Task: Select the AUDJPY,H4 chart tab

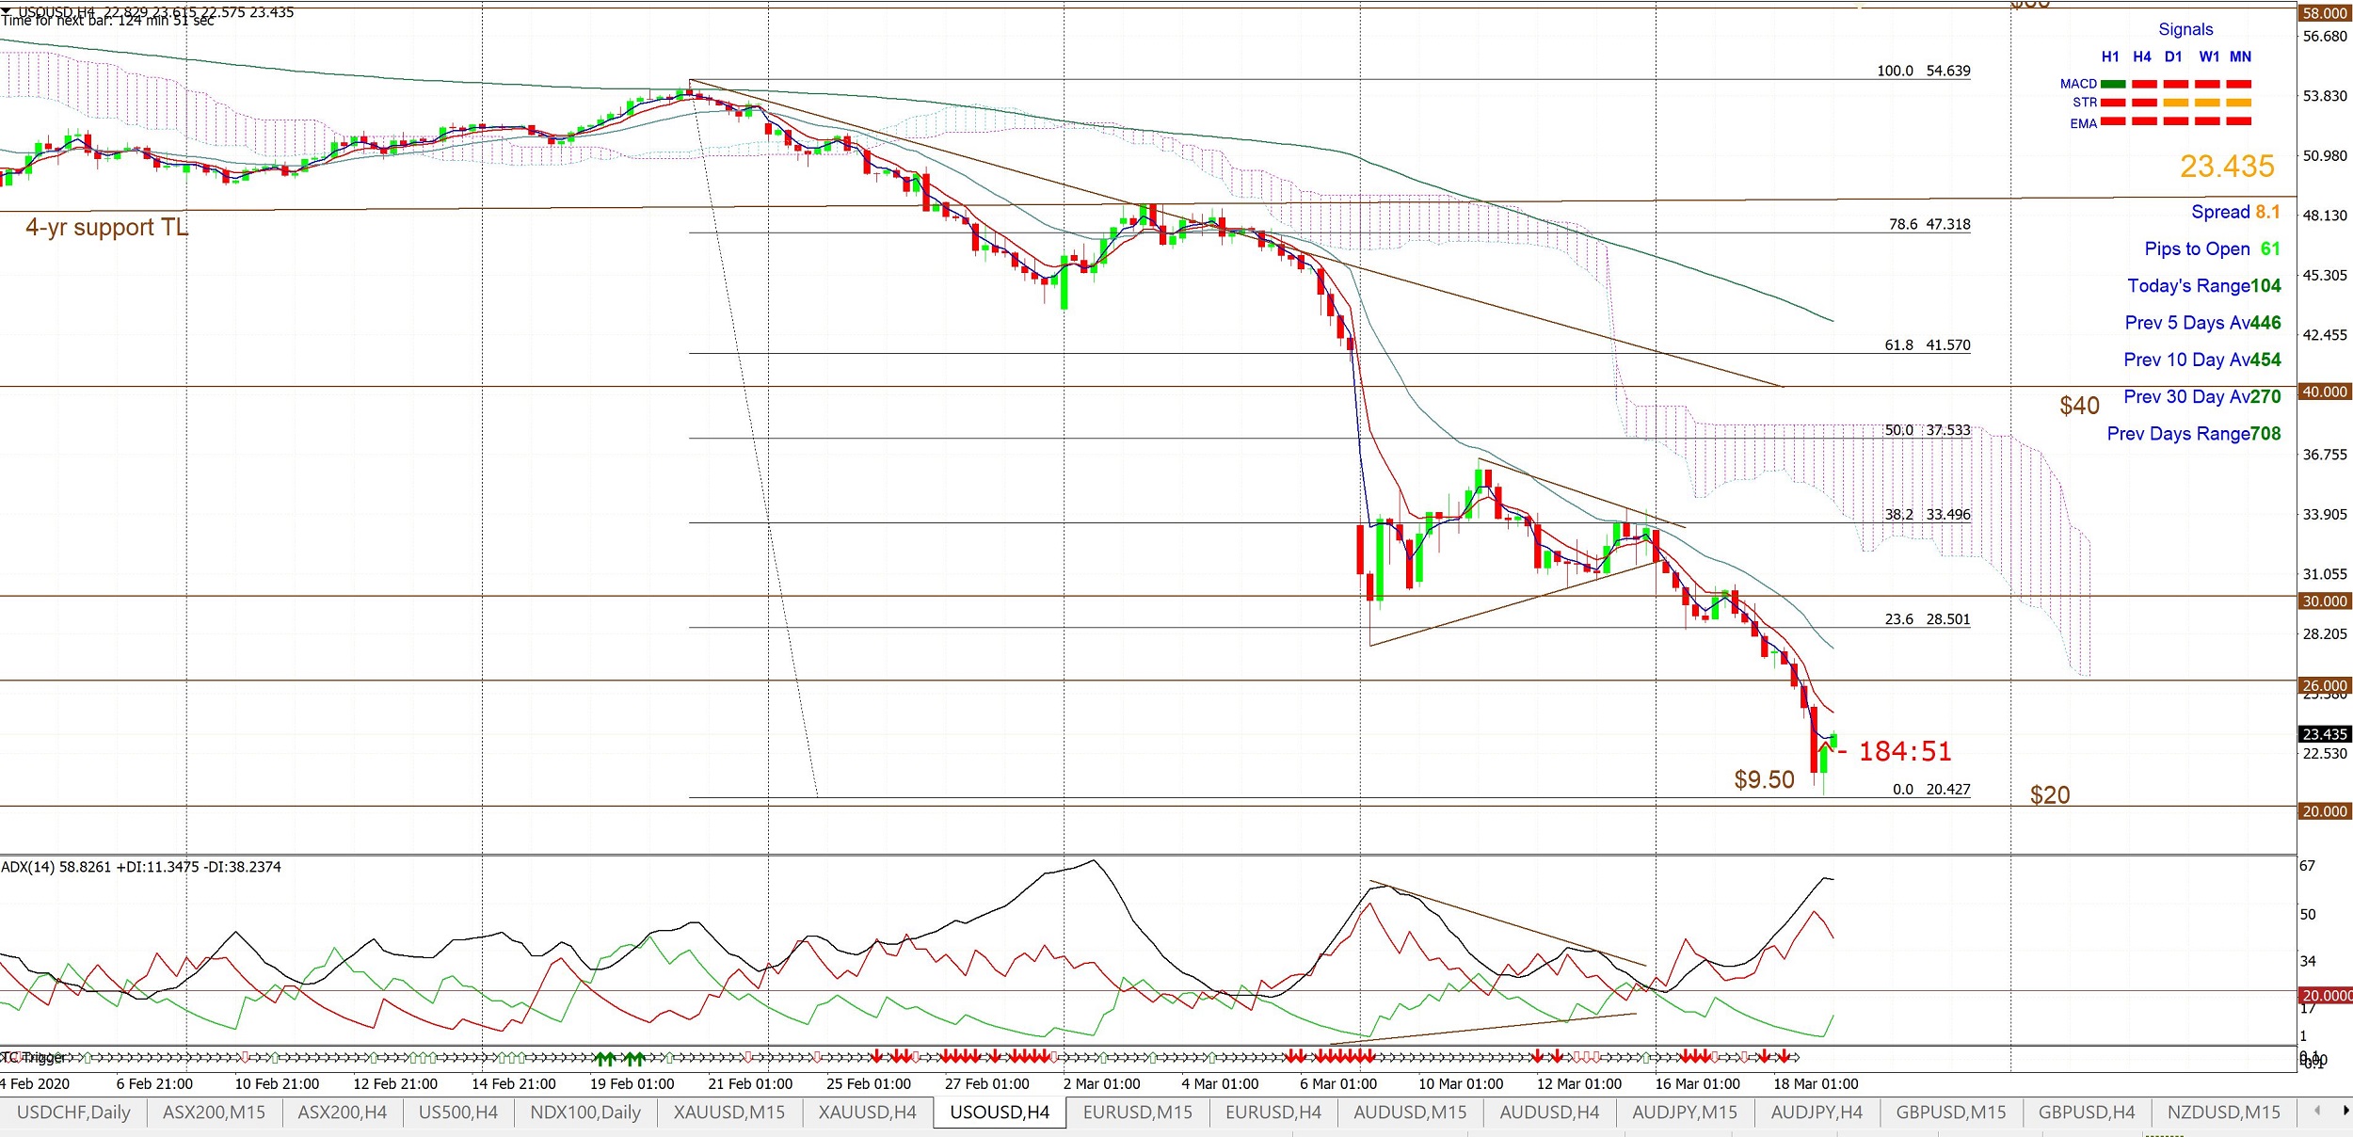Action: (1817, 1113)
